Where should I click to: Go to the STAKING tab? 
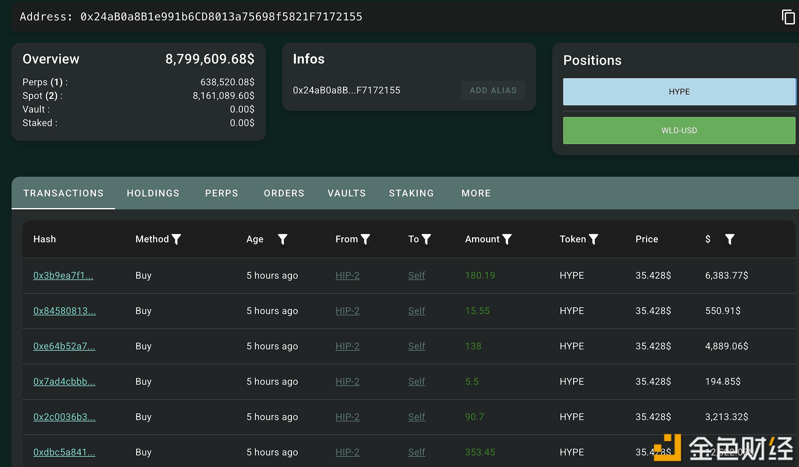(x=411, y=193)
